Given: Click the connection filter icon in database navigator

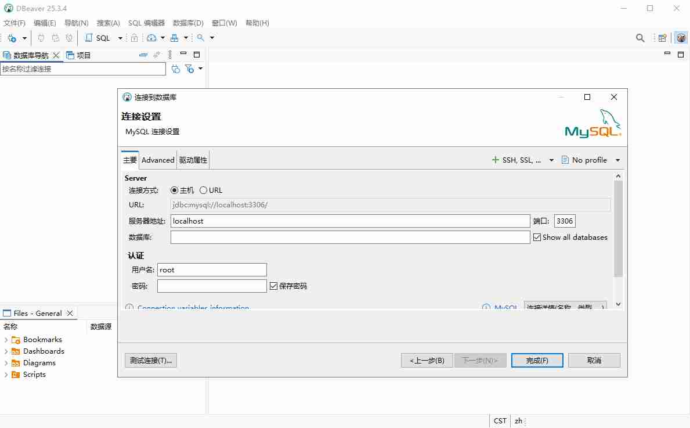Looking at the screenshot, I should tap(190, 69).
